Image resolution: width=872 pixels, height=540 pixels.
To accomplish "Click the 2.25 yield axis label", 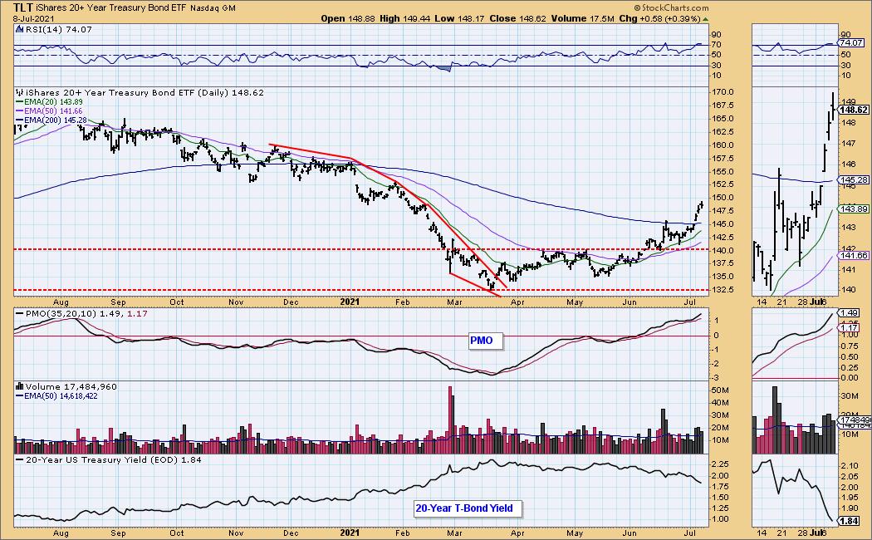I will click(x=721, y=464).
